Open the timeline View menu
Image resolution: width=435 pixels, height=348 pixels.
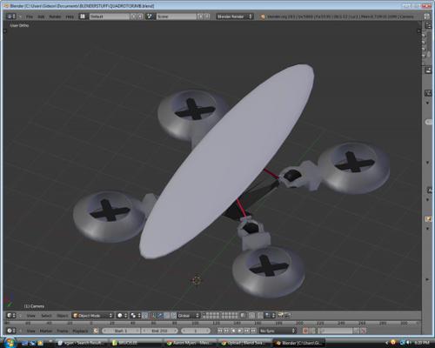point(30,331)
